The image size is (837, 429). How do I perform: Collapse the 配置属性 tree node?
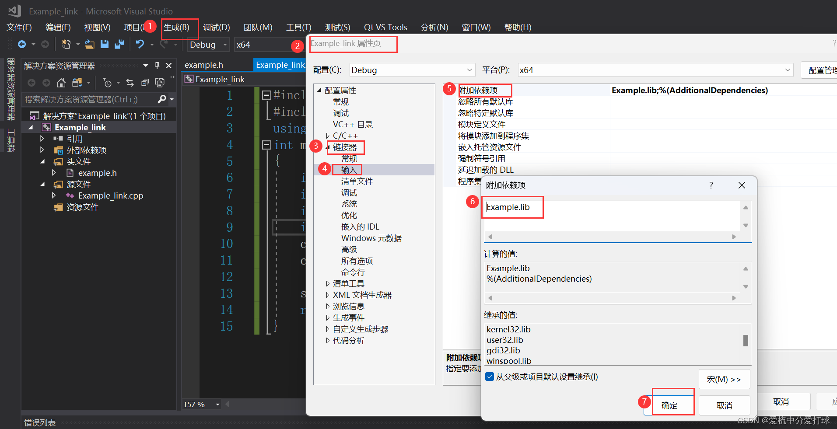(319, 91)
